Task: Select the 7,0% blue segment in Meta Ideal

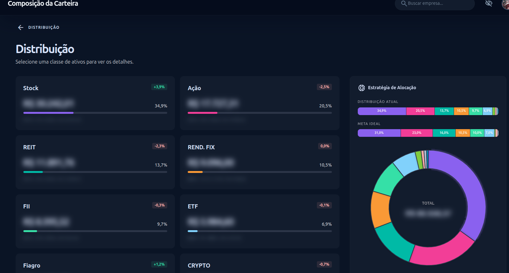Action: coord(489,133)
